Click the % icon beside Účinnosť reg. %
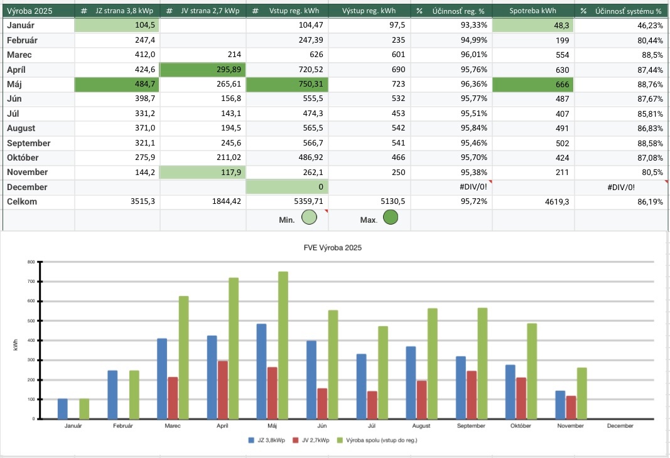 pyautogui.click(x=418, y=11)
